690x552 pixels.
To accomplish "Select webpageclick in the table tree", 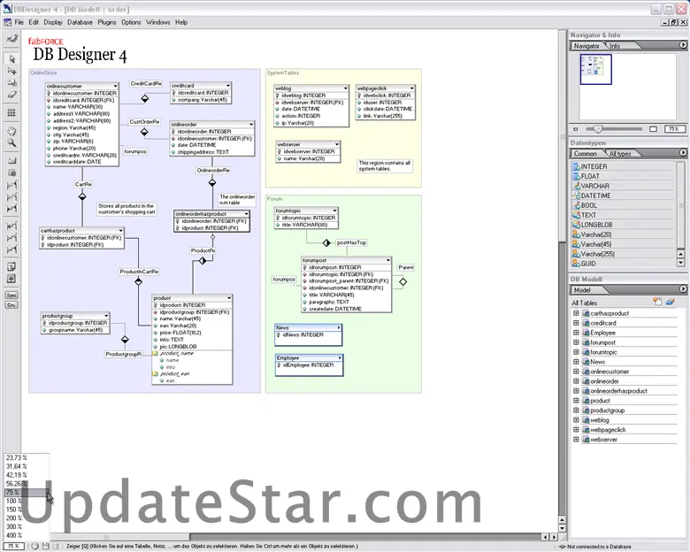I will (x=608, y=430).
